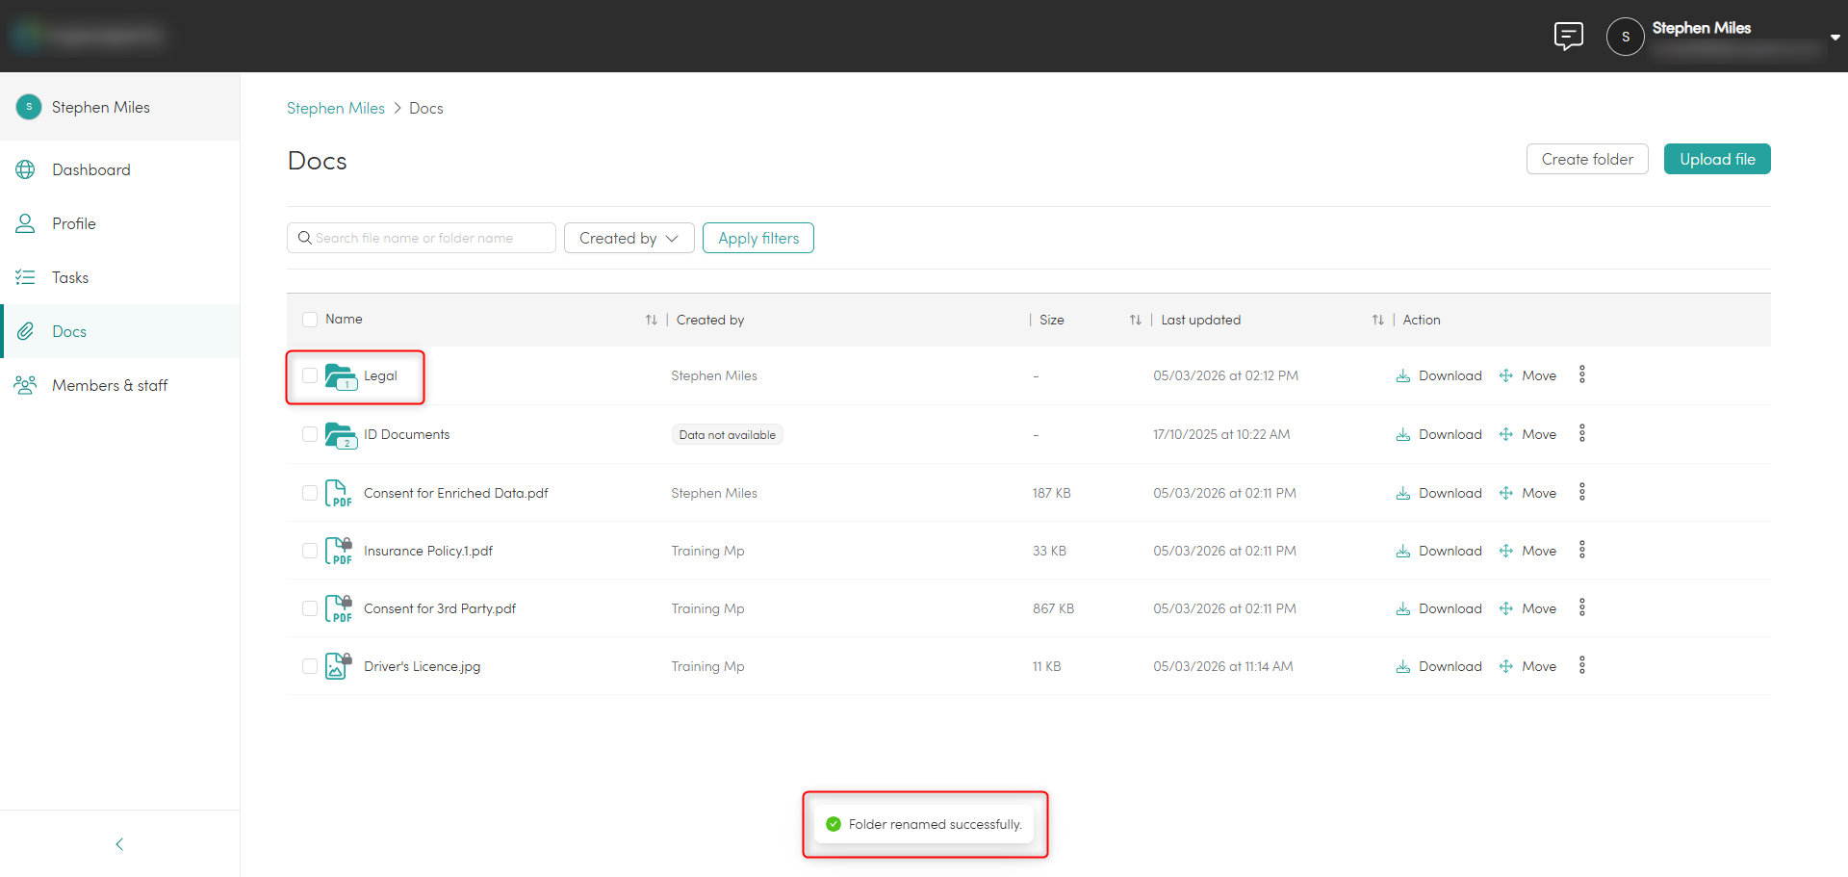1848x877 pixels.
Task: Check the Consent for 3rd Party.pdf checkbox
Action: [310, 608]
